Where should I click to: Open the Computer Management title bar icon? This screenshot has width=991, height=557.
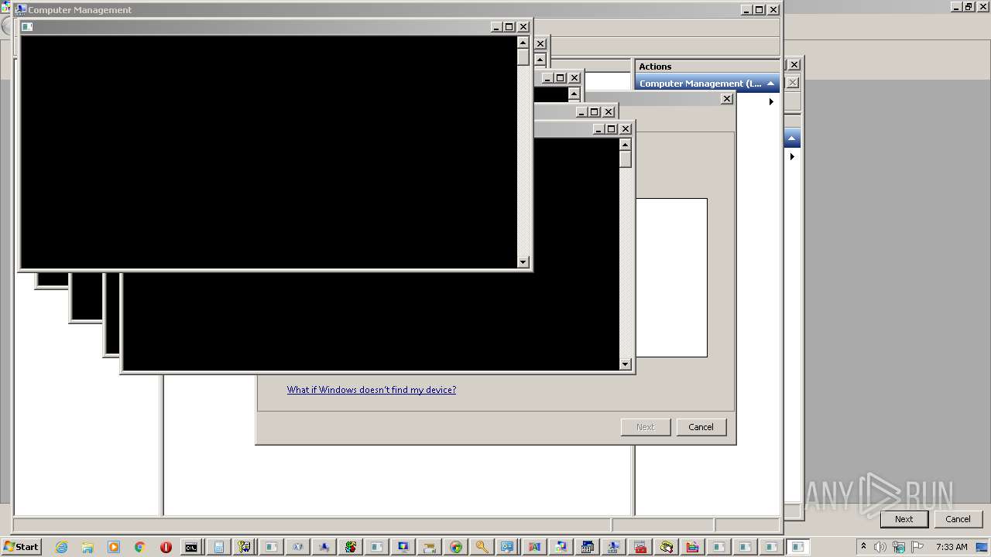click(21, 10)
